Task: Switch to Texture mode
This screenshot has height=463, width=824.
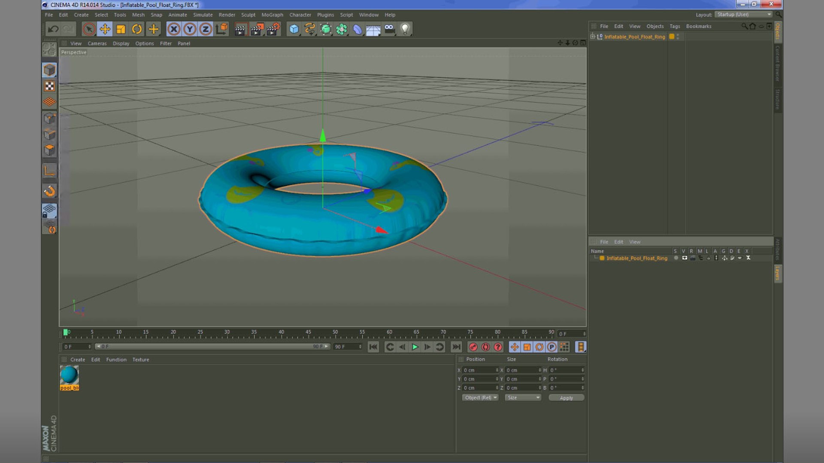Action: tap(49, 86)
